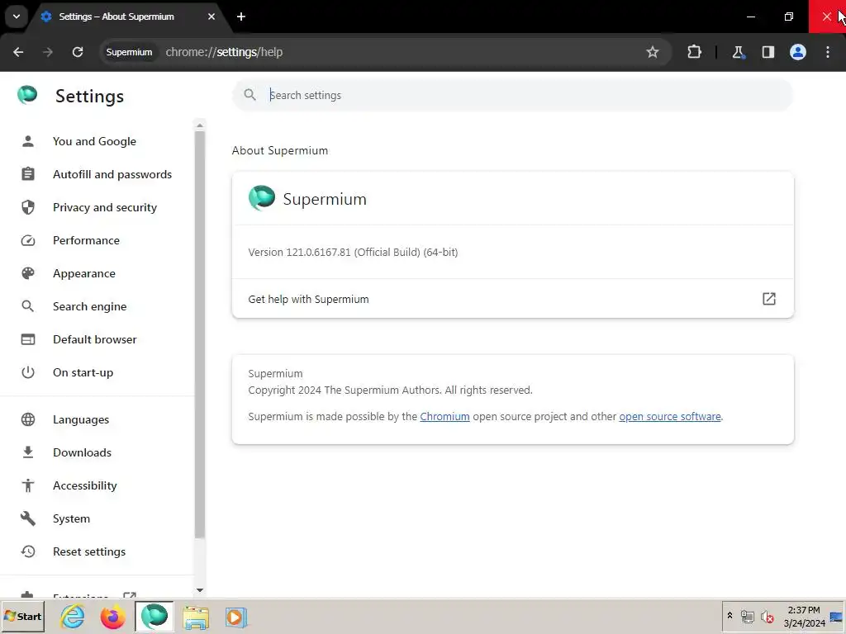Open a new tab with plus button
The image size is (846, 634).
pyautogui.click(x=241, y=17)
